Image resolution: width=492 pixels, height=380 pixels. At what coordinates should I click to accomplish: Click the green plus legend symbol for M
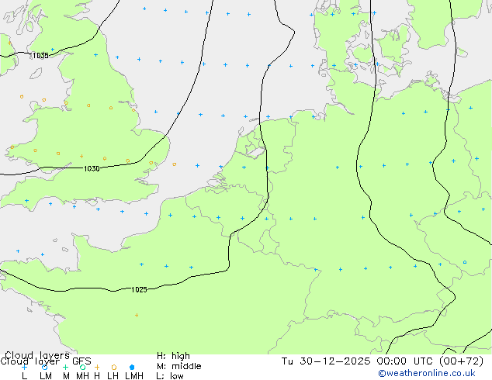click(x=65, y=367)
